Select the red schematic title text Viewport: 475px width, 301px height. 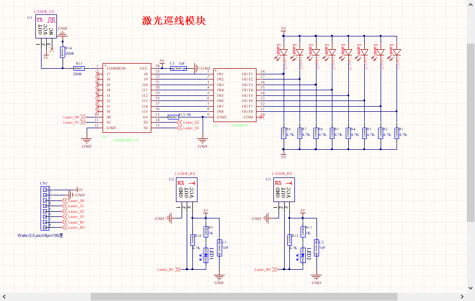[174, 21]
